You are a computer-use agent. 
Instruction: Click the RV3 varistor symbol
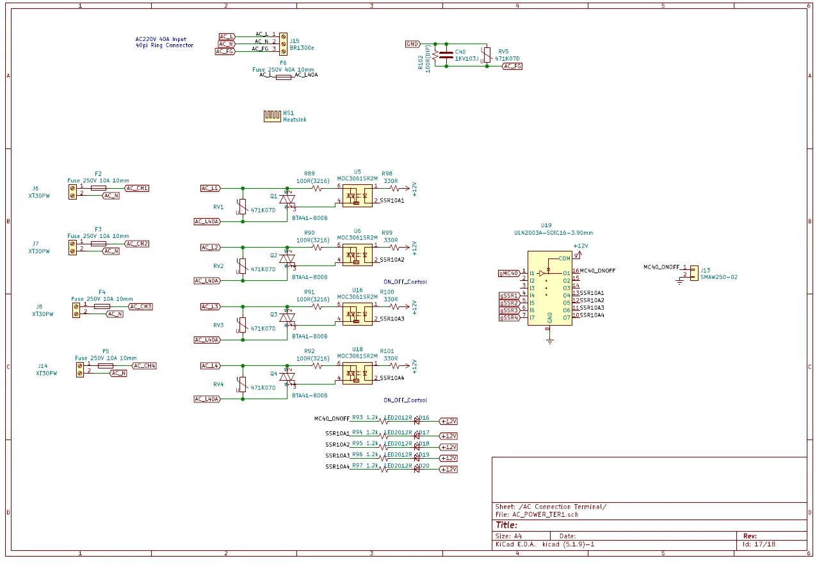(242, 326)
